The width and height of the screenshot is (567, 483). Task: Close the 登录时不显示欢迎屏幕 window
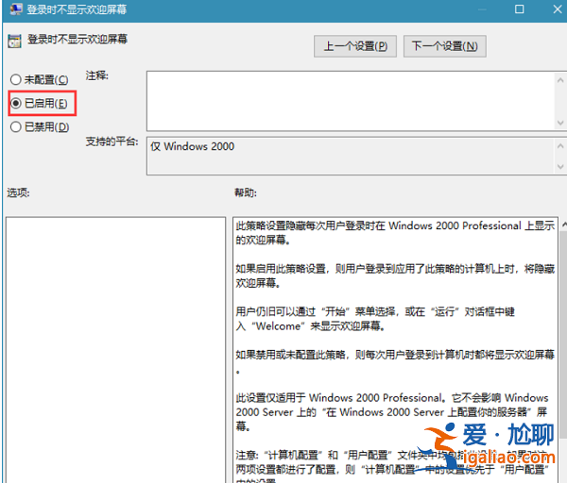558,9
